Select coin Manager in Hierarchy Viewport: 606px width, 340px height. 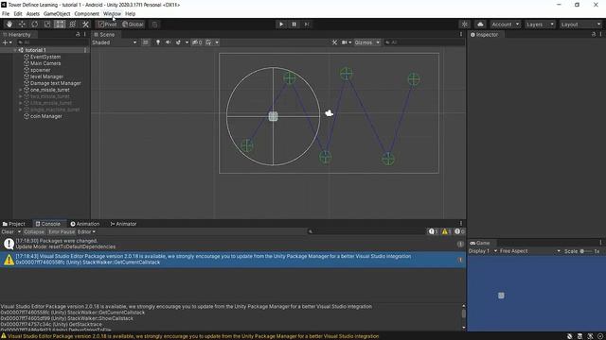pos(46,116)
